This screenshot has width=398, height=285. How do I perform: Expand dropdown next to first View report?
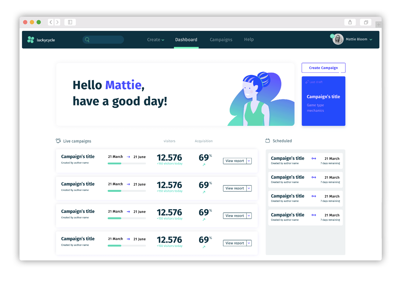pyautogui.click(x=249, y=161)
